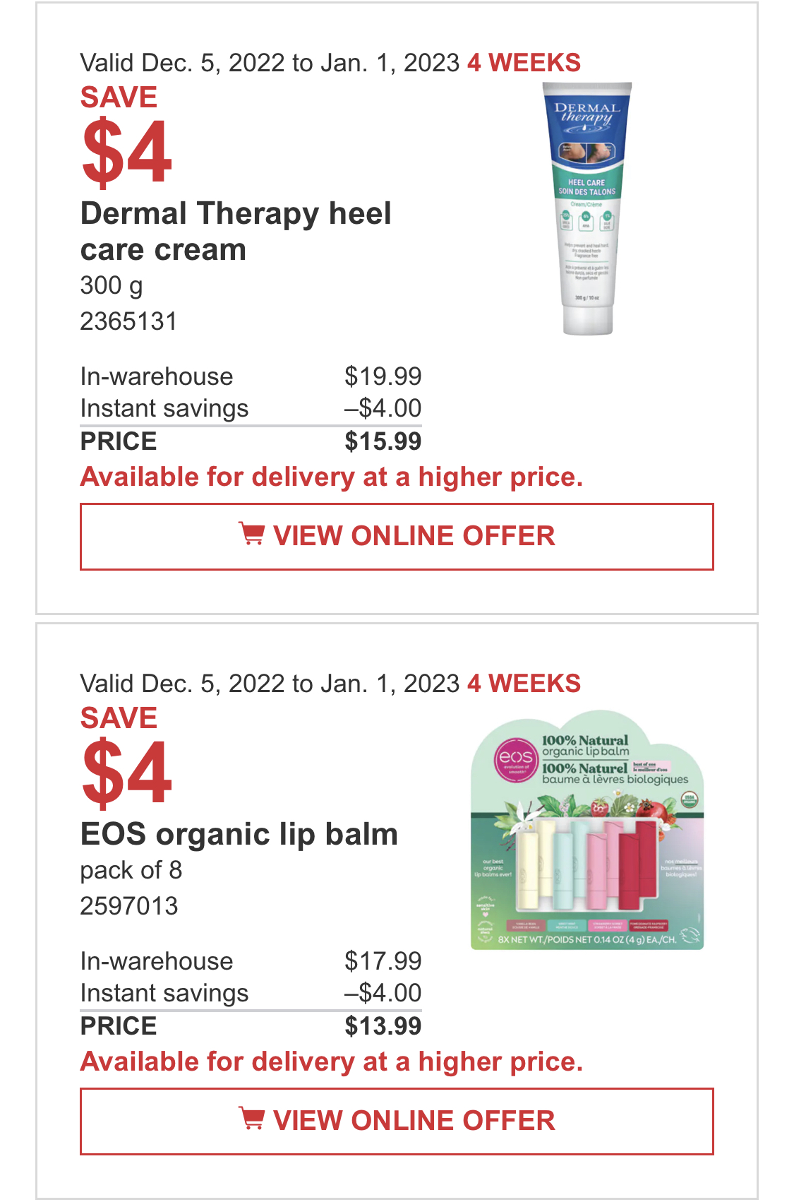Select the EOS organic lip balm title
Image resolution: width=794 pixels, height=1202 pixels.
tap(239, 834)
